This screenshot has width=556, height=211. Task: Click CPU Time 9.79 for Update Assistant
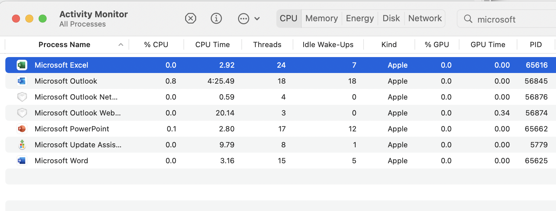(x=227, y=145)
